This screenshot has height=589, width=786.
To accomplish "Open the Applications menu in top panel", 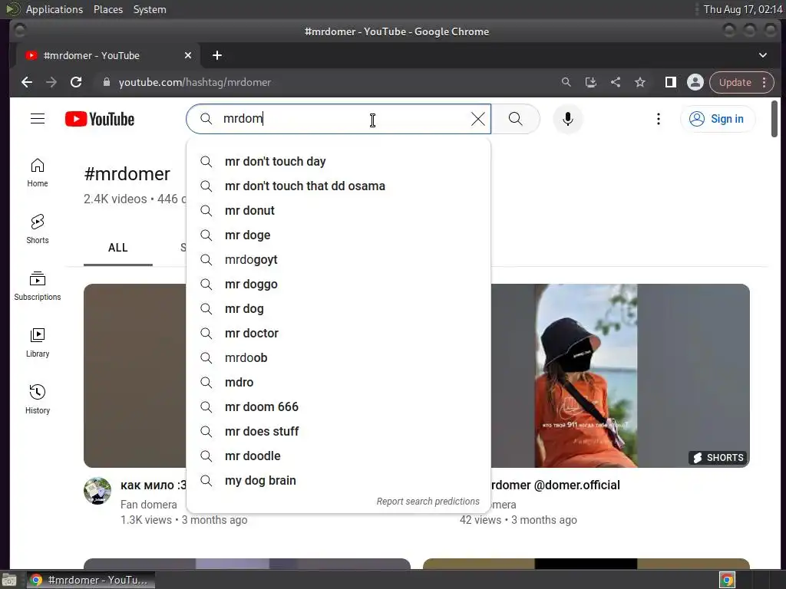I will coord(54,9).
